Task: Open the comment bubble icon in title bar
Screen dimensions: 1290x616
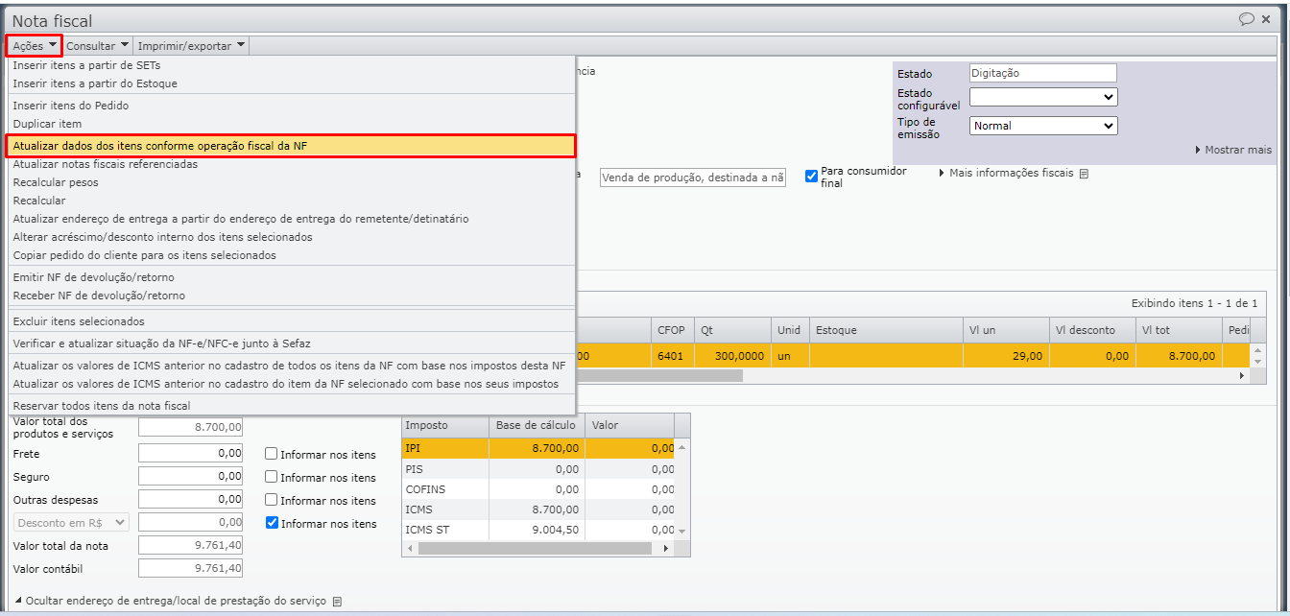Action: 1247,19
